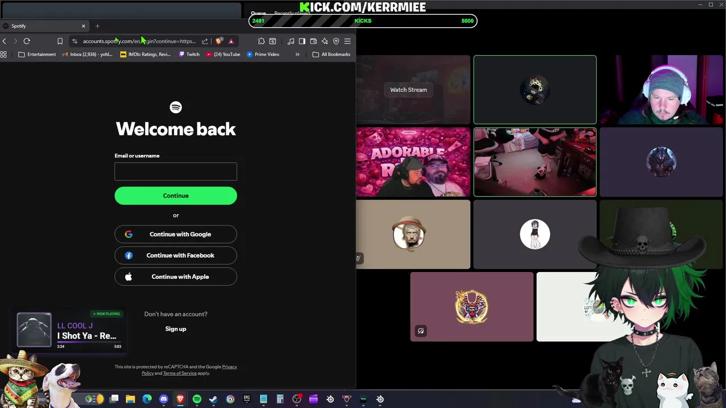Select the Spotify tab
Screen dimensions: 726x408
(x=44, y=26)
